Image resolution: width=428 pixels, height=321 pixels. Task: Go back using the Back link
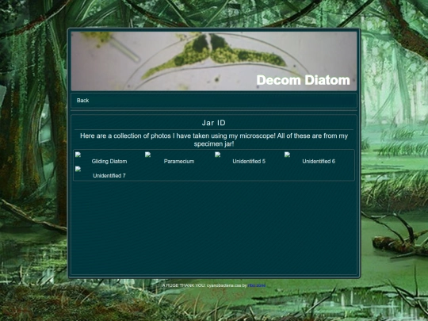(82, 101)
